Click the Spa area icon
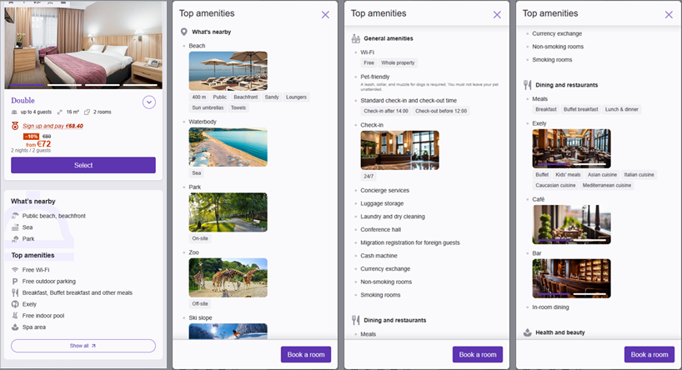 tap(15, 327)
